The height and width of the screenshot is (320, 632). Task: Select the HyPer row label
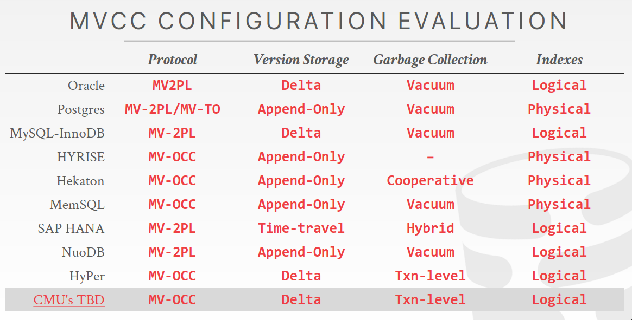click(87, 276)
